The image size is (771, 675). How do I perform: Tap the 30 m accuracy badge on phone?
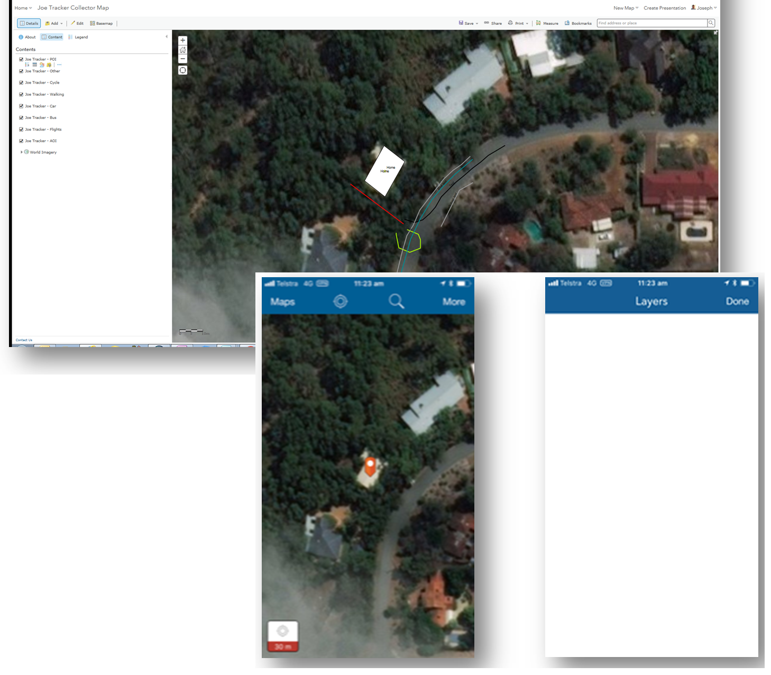(x=283, y=636)
